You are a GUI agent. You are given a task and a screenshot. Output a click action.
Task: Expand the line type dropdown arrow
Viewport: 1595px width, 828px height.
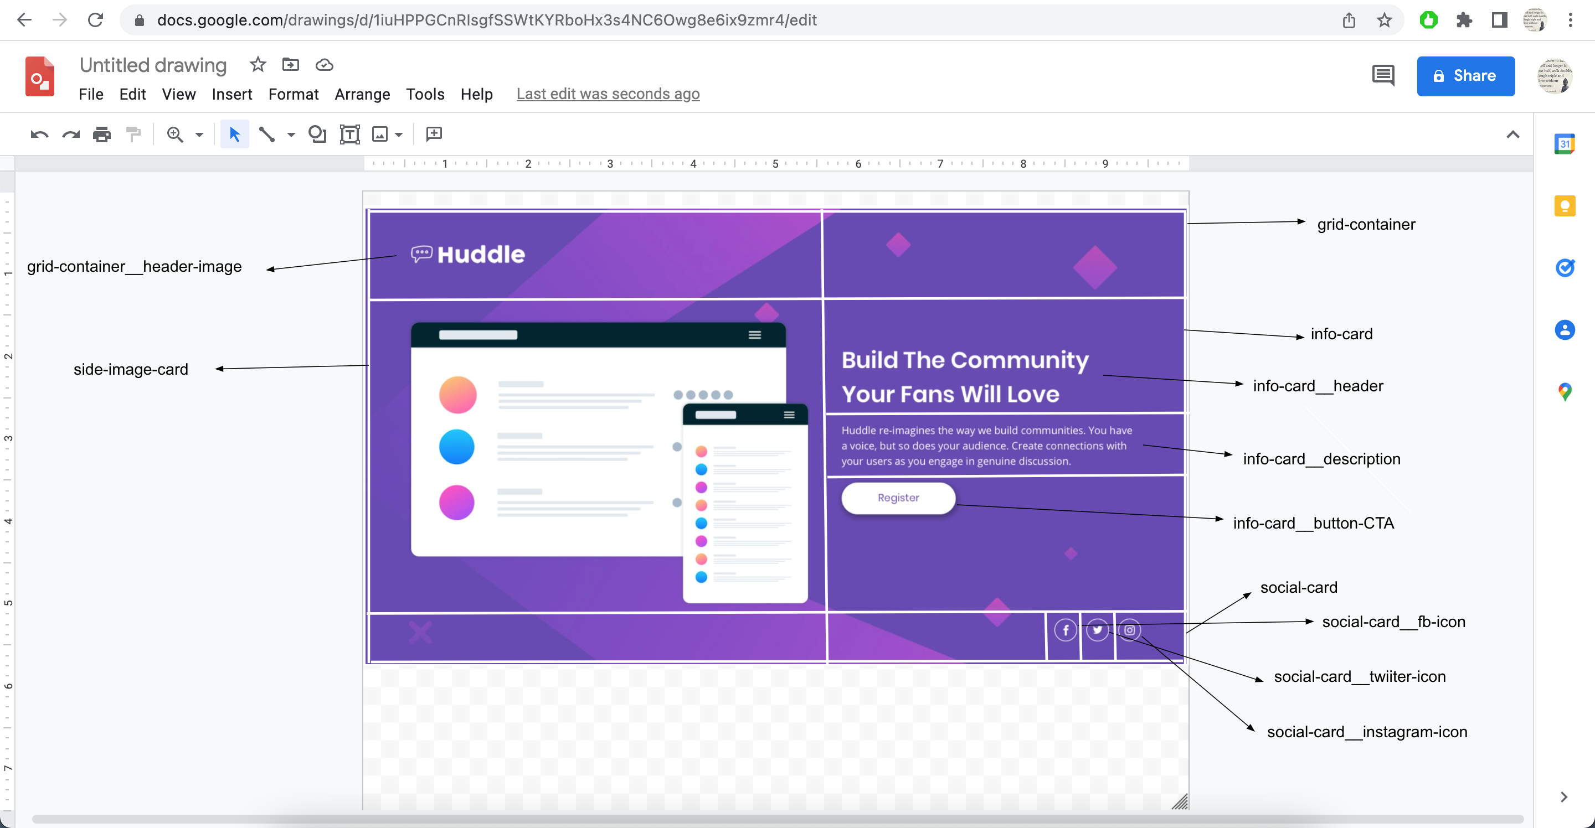click(291, 135)
